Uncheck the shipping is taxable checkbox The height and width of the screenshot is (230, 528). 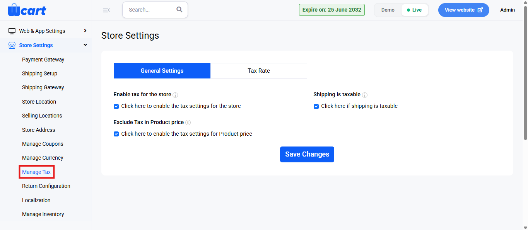pos(316,106)
